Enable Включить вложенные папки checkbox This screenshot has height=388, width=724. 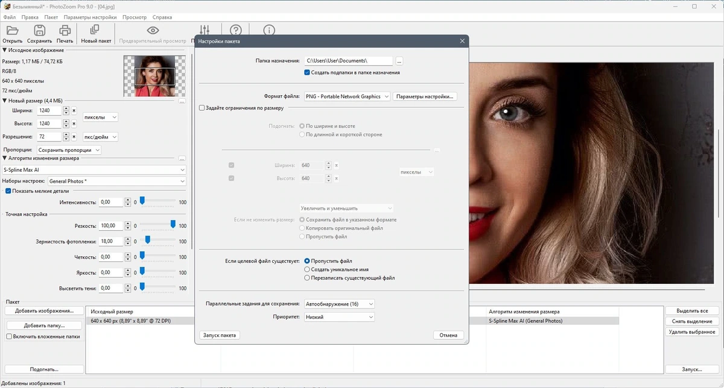[x=9, y=337]
